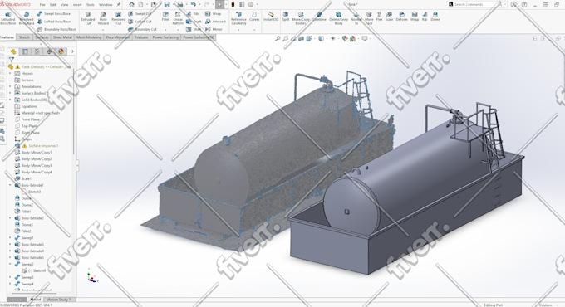Select the Deform tool
The image size is (565, 307).
402,17
